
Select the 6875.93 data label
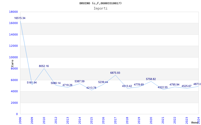point(115,73)
